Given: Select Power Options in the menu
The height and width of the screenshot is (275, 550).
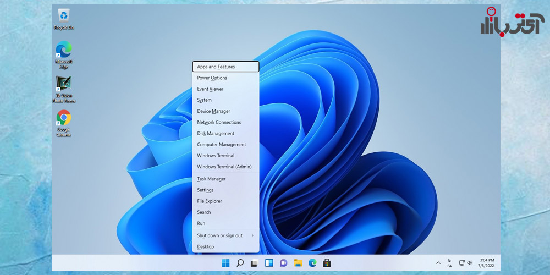Looking at the screenshot, I should (x=226, y=78).
